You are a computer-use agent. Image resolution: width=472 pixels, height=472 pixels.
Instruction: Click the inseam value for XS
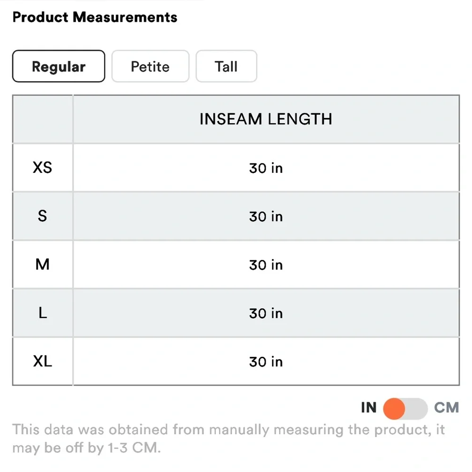(x=266, y=168)
